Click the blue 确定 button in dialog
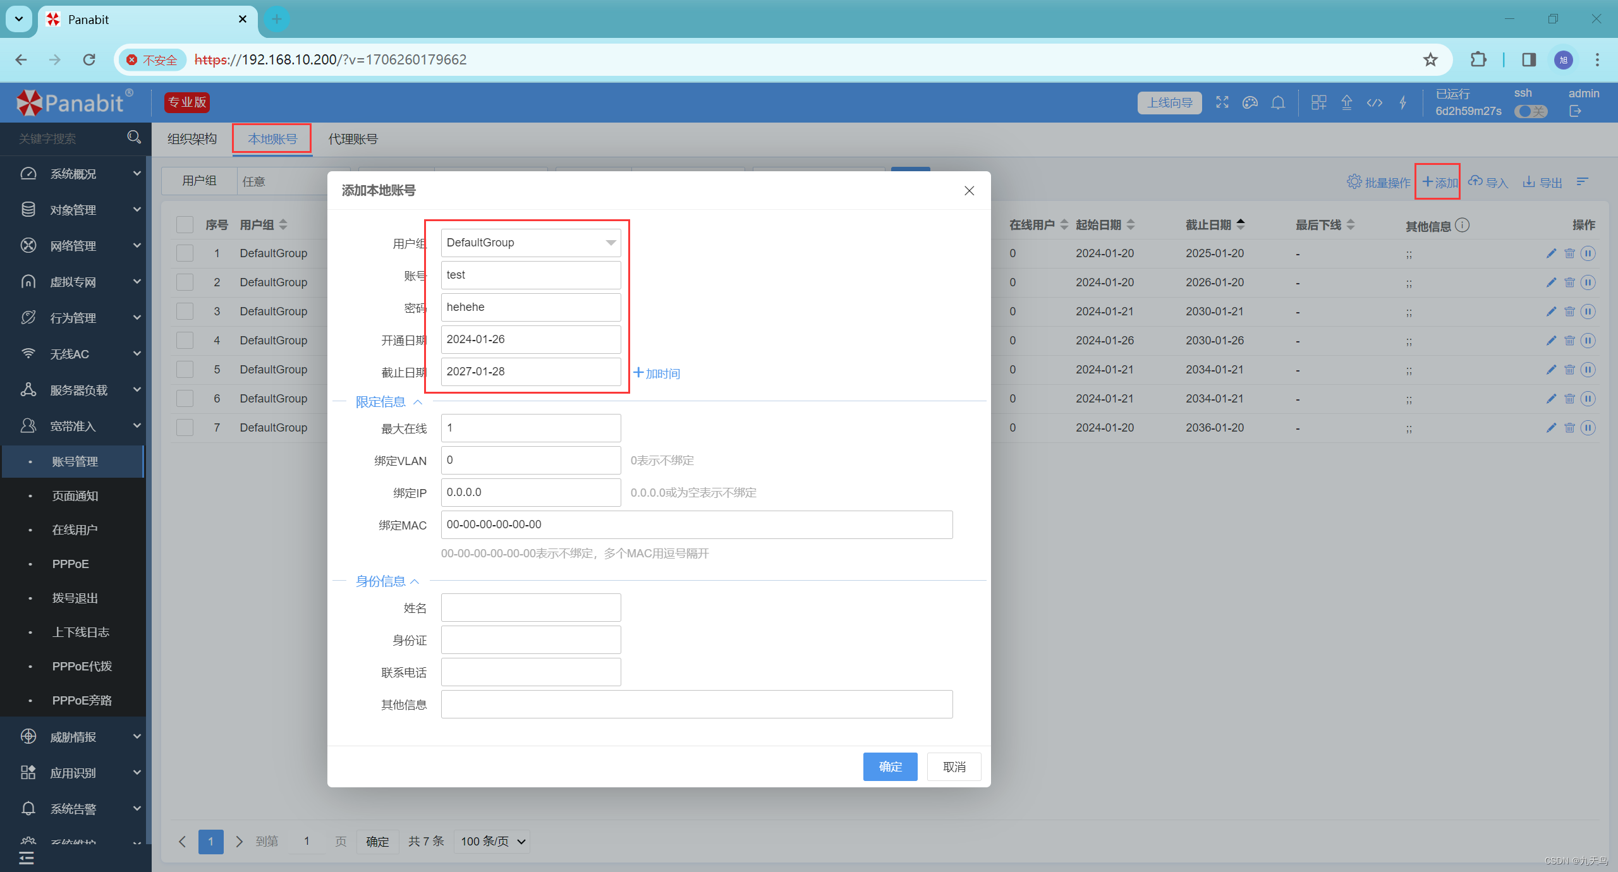This screenshot has width=1618, height=872. pyautogui.click(x=889, y=766)
